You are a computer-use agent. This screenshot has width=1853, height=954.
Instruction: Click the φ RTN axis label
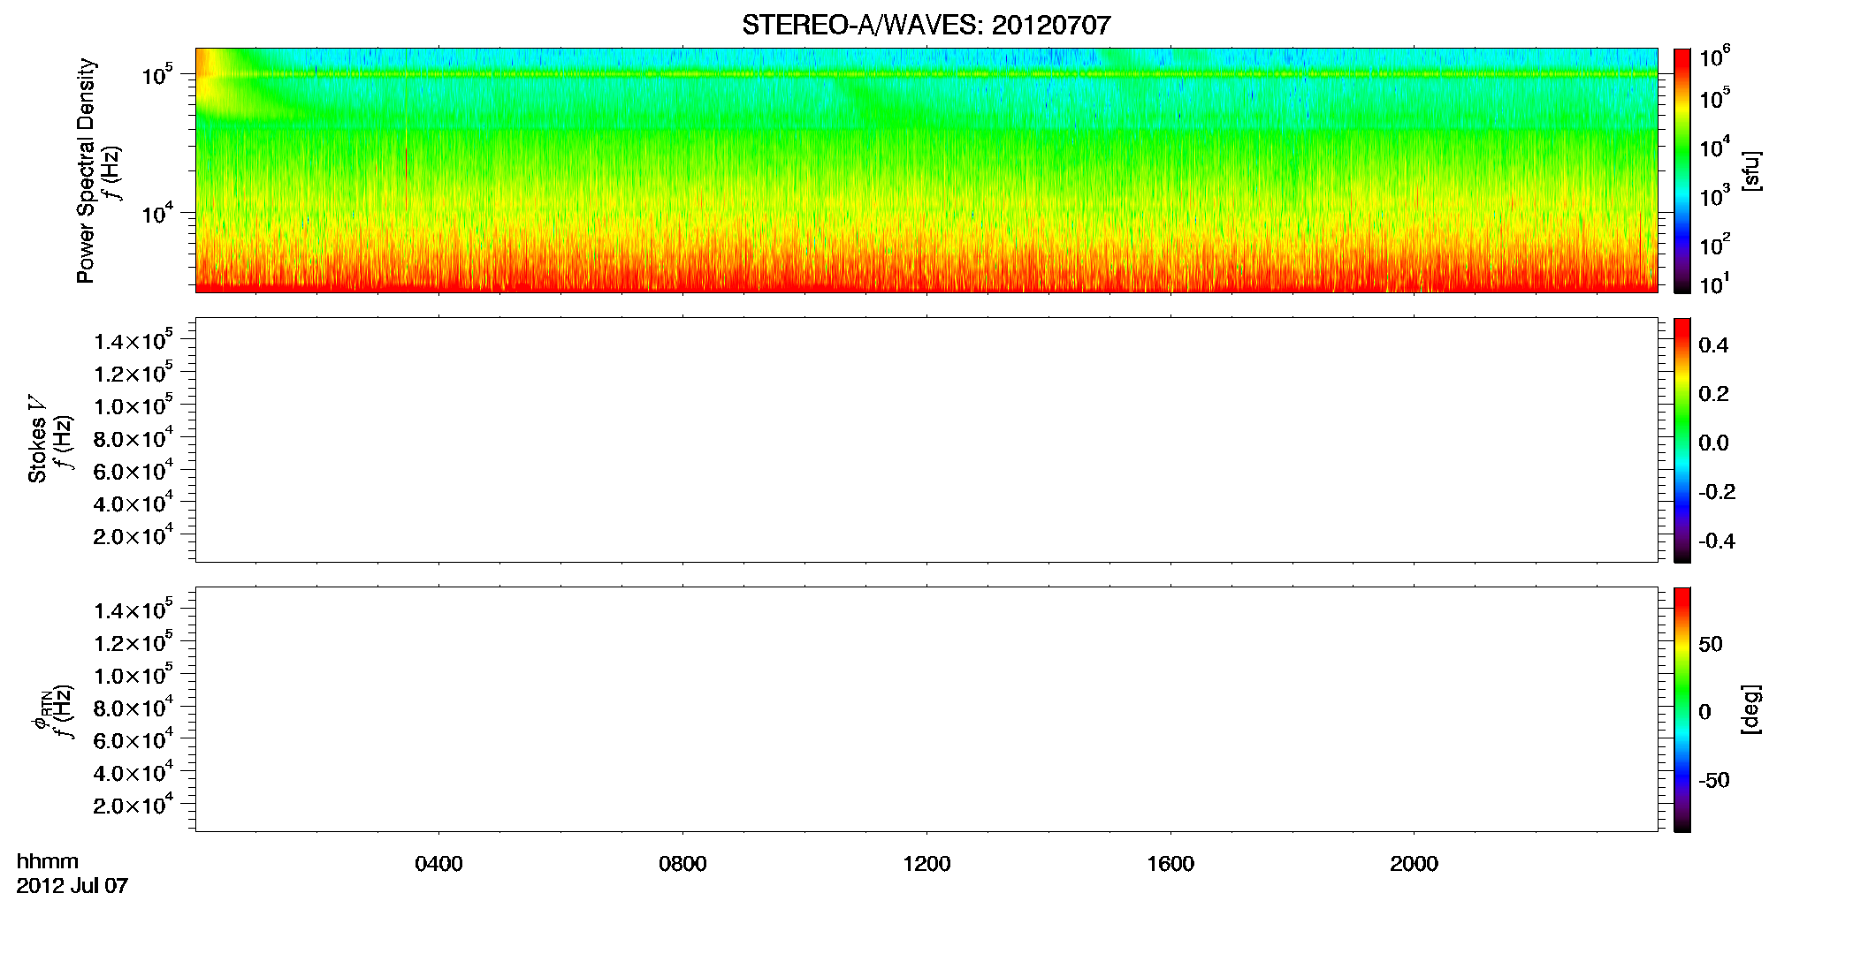coord(41,710)
